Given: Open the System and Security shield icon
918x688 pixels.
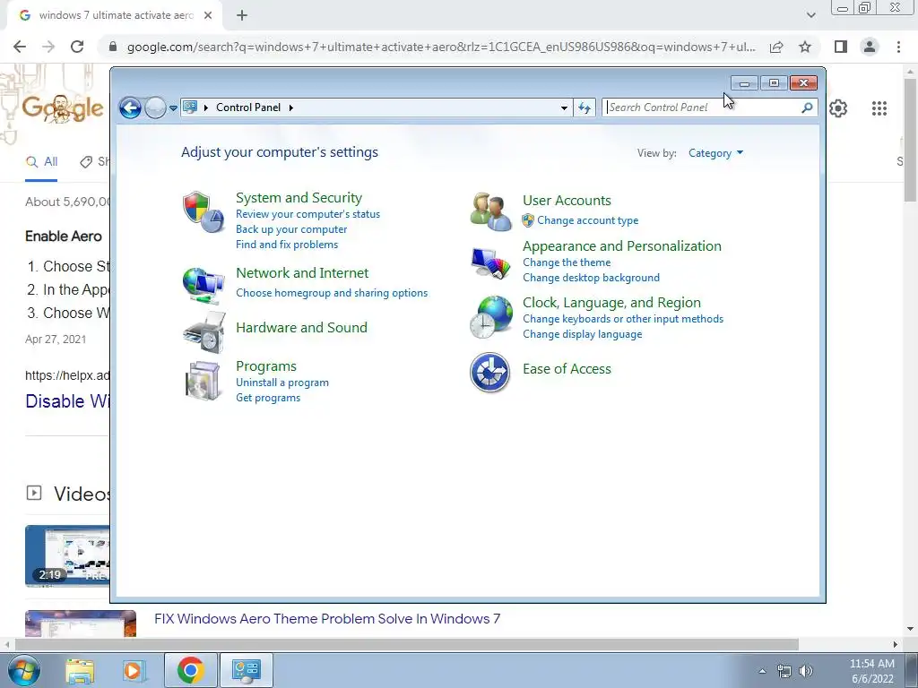Looking at the screenshot, I should pos(204,211).
